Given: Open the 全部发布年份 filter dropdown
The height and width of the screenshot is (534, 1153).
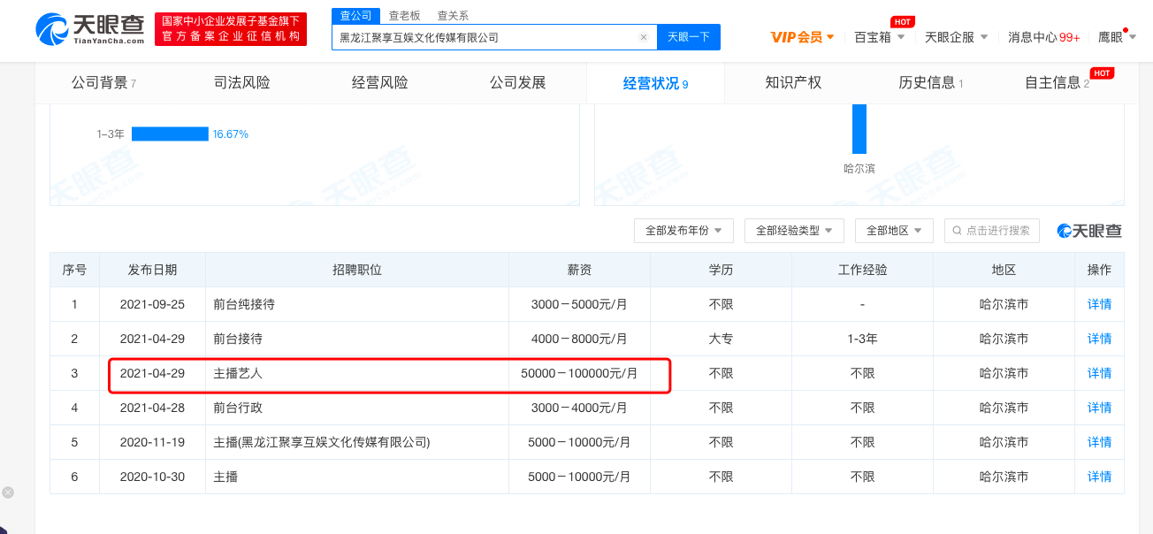Looking at the screenshot, I should pyautogui.click(x=683, y=231).
